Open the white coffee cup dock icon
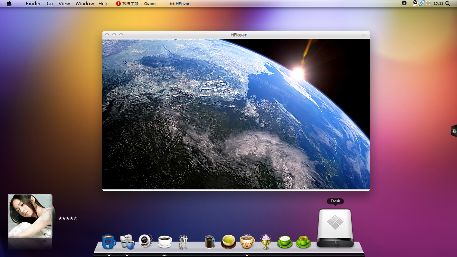 (165, 242)
